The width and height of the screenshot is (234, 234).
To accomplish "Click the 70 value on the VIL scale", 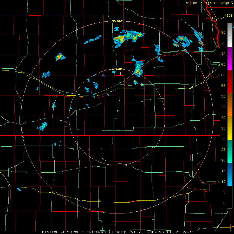I will (x=223, y=54).
